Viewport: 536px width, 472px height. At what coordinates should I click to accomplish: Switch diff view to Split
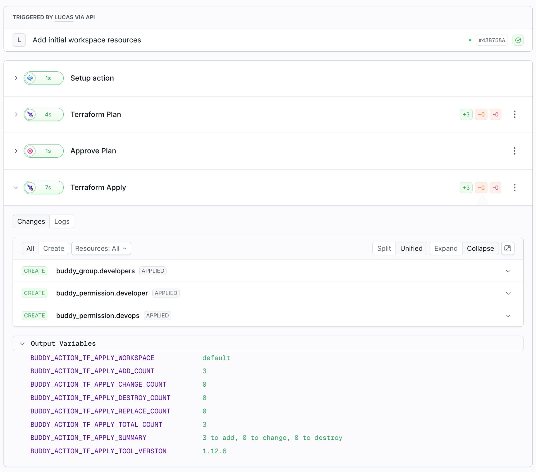[x=384, y=248]
